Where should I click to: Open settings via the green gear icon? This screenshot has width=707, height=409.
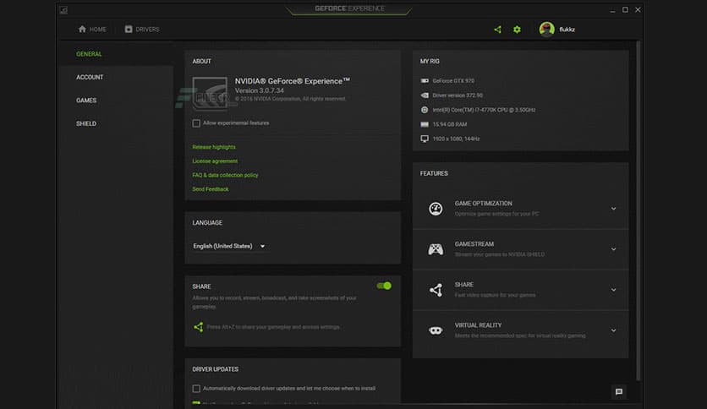pos(517,30)
